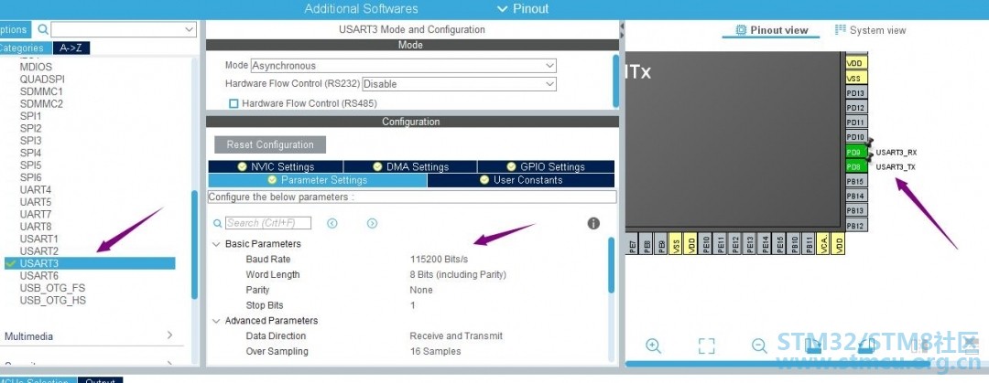
Task: Focus the parameter Search (Ctrl+F) field
Action: [268, 223]
